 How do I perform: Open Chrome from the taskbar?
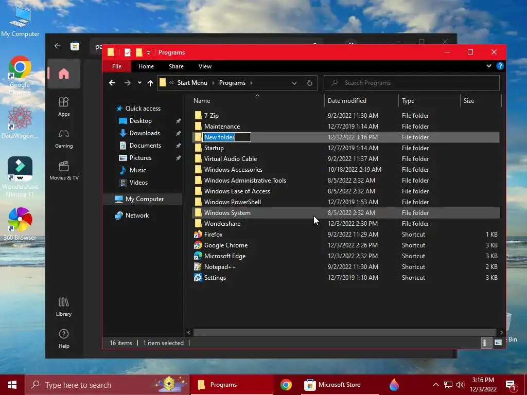coord(286,385)
